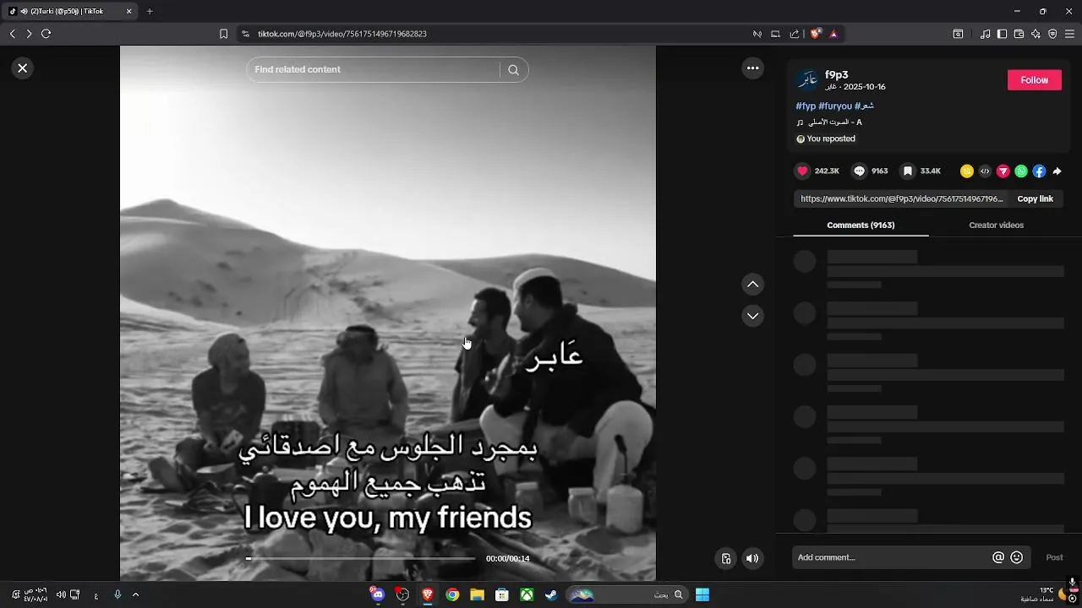This screenshot has height=608, width=1082.
Task: Open Brave browser from the taskbar
Action: point(427,594)
